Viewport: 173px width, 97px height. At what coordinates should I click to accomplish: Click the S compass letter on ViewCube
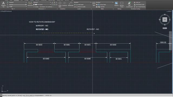[165, 25]
